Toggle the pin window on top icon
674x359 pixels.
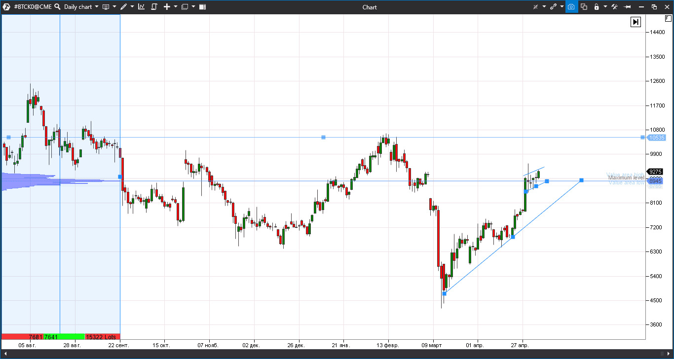tap(628, 7)
